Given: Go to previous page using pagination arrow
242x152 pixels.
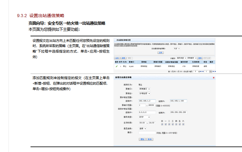Looking at the screenshot, I should click(203, 71).
